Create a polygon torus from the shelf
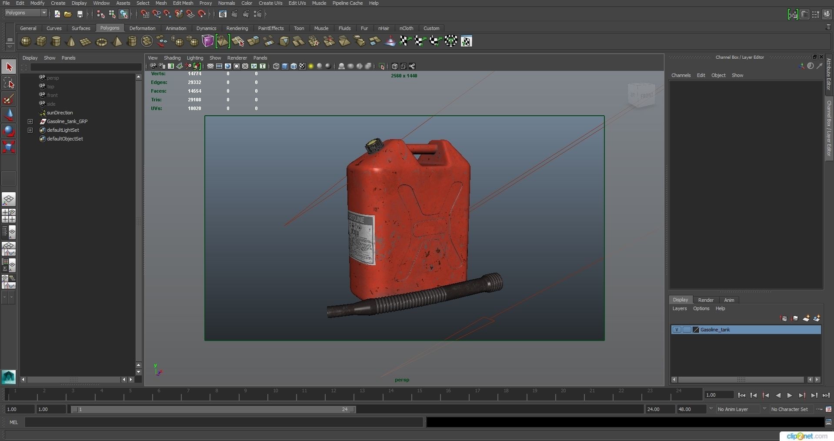The image size is (834, 441). pyautogui.click(x=101, y=42)
